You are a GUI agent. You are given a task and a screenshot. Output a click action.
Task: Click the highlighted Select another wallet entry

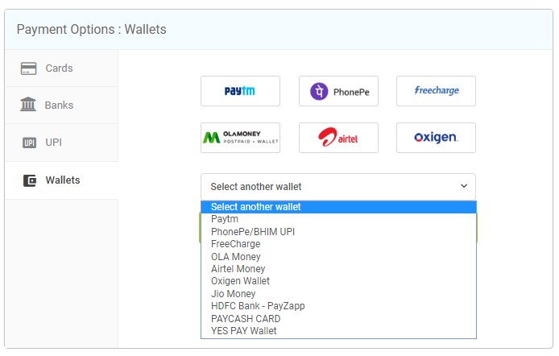(x=255, y=207)
